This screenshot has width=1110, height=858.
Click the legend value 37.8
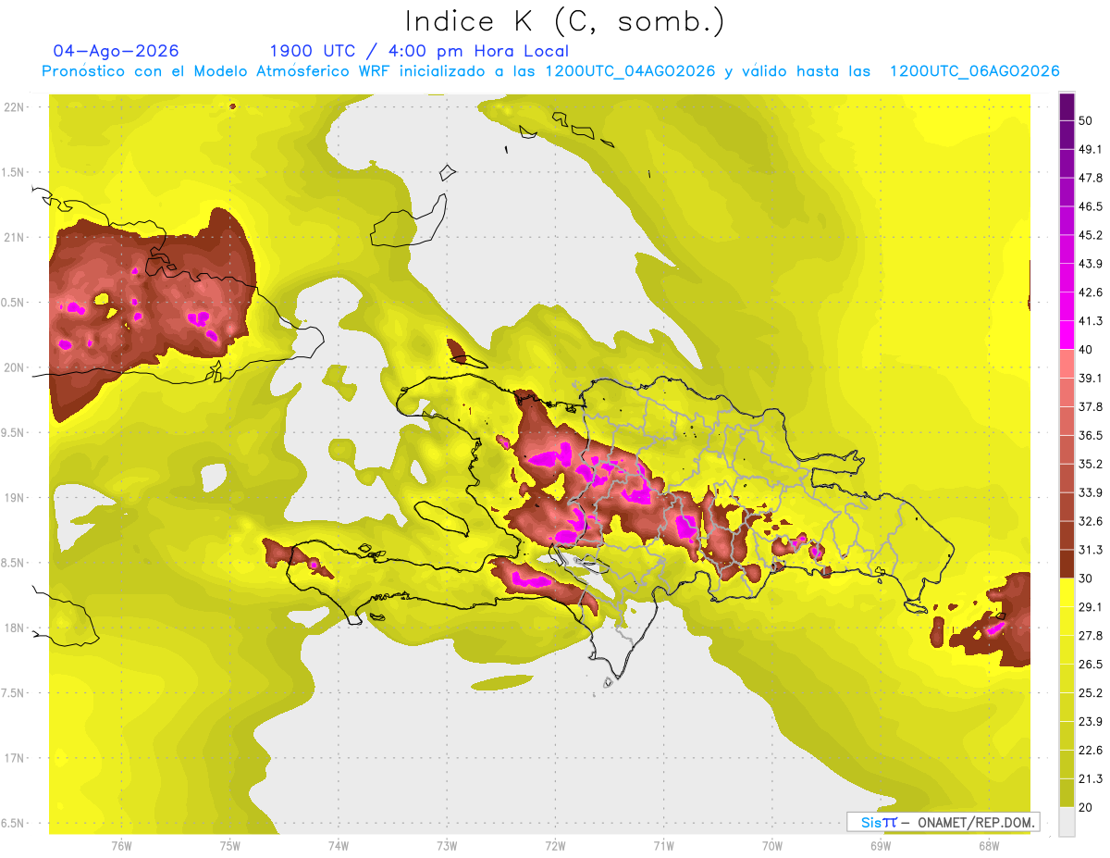(1091, 407)
